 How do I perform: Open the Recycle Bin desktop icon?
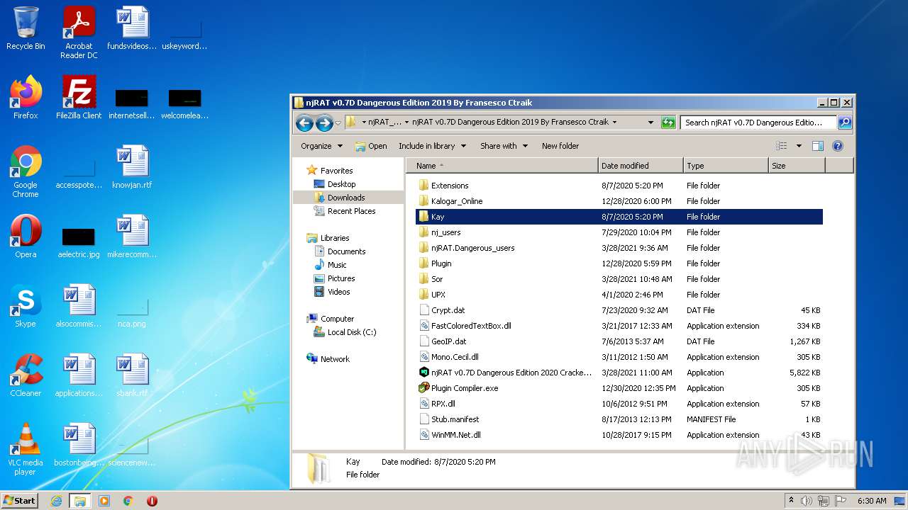click(x=26, y=28)
